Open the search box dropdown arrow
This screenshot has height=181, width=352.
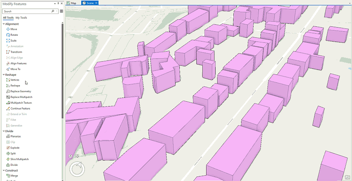click(x=56, y=11)
